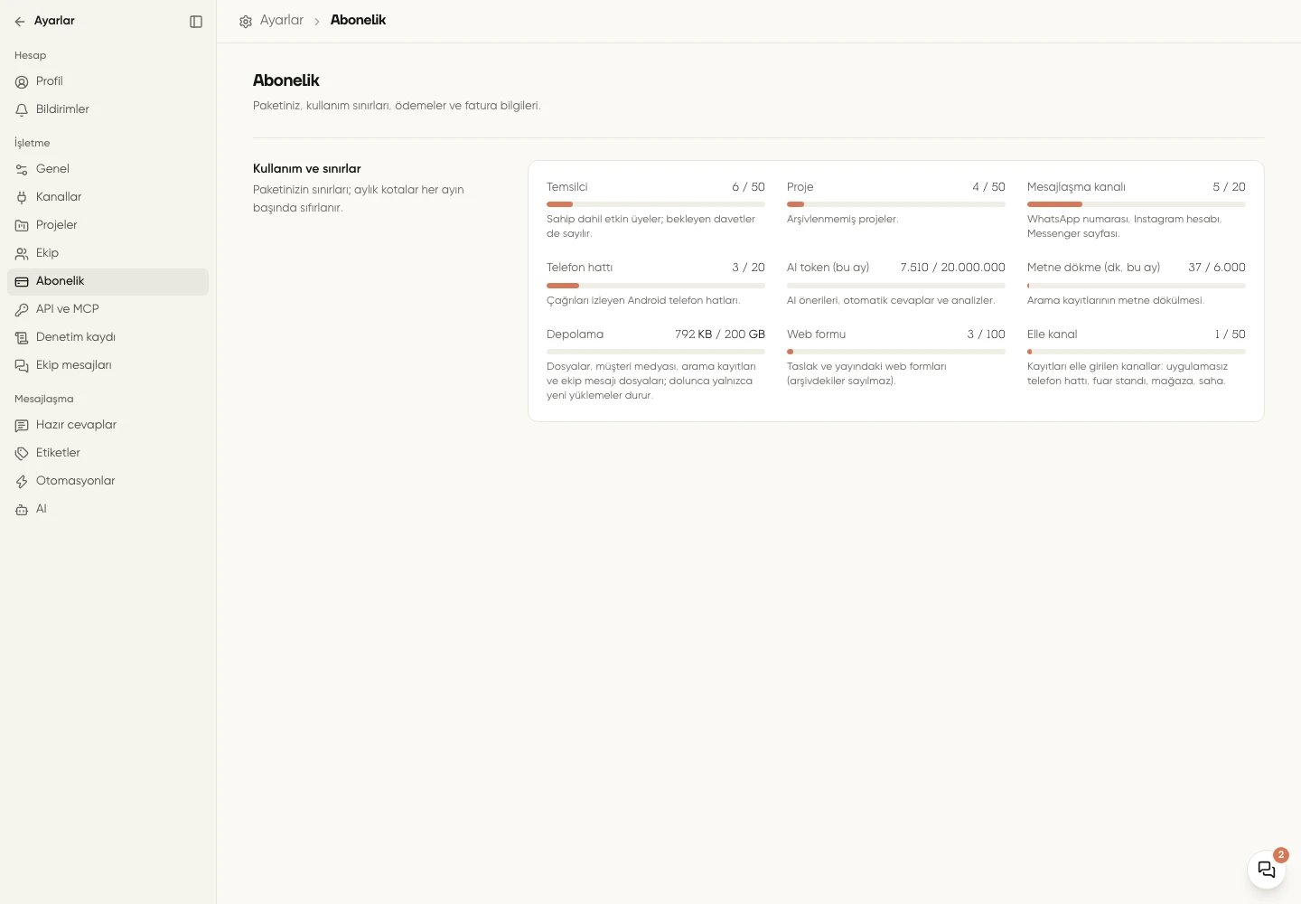Open the floating chat button with badge
The image size is (1301, 904).
[1267, 869]
